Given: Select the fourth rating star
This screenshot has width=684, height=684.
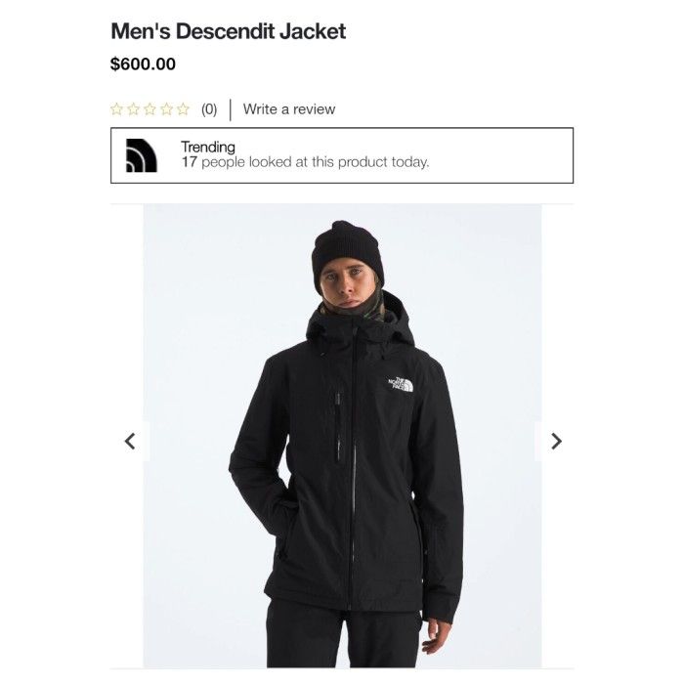Looking at the screenshot, I should 167,109.
